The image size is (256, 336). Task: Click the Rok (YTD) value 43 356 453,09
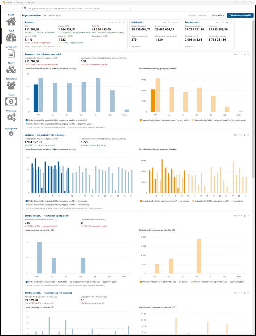(x=101, y=29)
